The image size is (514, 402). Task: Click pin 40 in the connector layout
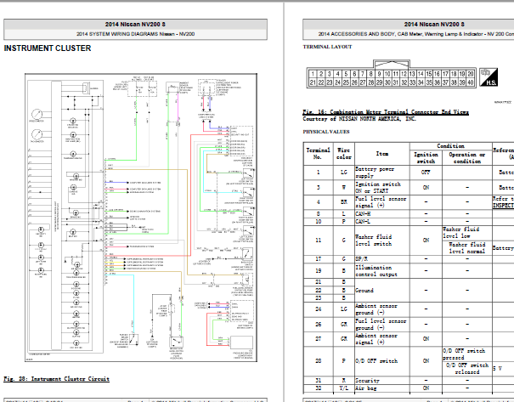(471, 82)
